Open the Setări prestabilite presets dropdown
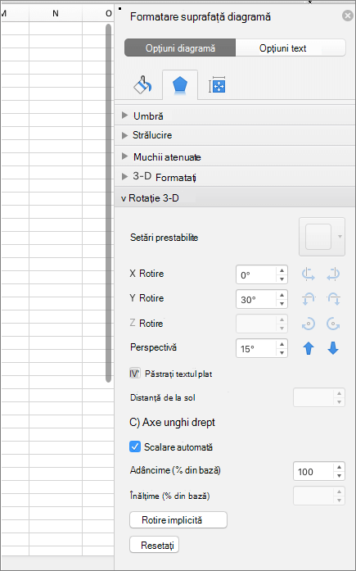356x571 pixels. pyautogui.click(x=322, y=237)
